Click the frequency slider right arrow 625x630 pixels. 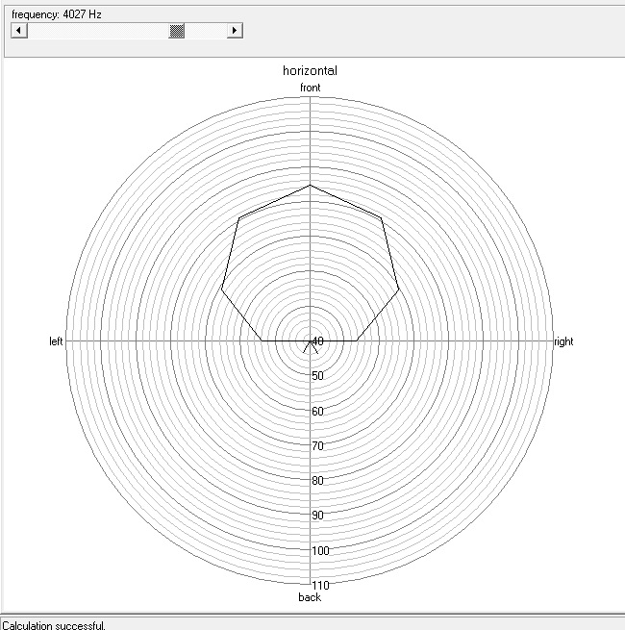235,31
